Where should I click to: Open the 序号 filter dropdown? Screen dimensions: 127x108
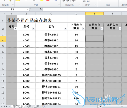point(15,28)
